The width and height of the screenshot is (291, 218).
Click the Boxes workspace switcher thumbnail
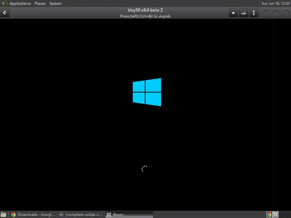[x=275, y=215]
